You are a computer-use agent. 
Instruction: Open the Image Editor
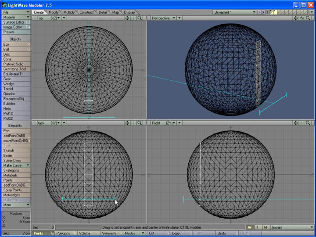[x=16, y=27]
